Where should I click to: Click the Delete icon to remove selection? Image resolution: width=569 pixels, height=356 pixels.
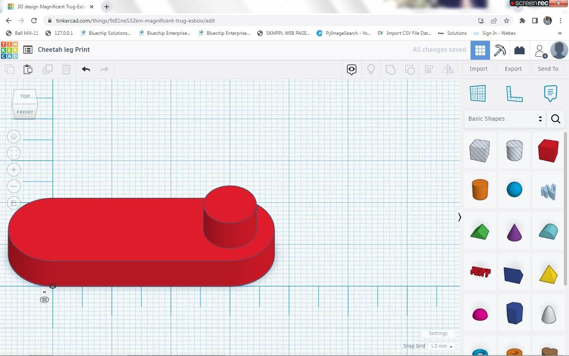coord(66,69)
